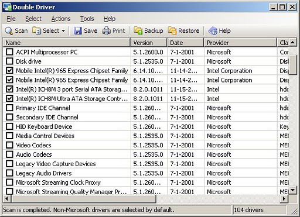
Task: Open the Help menu
Action: coord(110,19)
